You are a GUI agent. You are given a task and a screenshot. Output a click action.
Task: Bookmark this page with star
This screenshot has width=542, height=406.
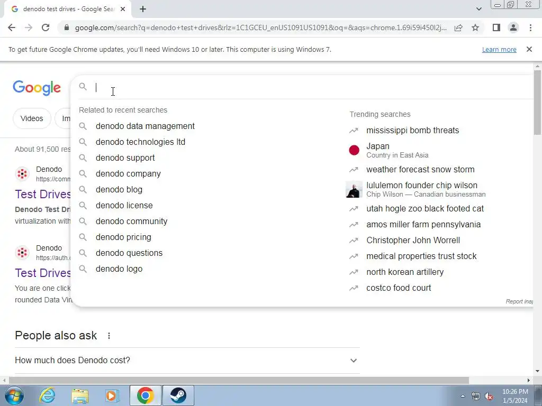pos(475,27)
